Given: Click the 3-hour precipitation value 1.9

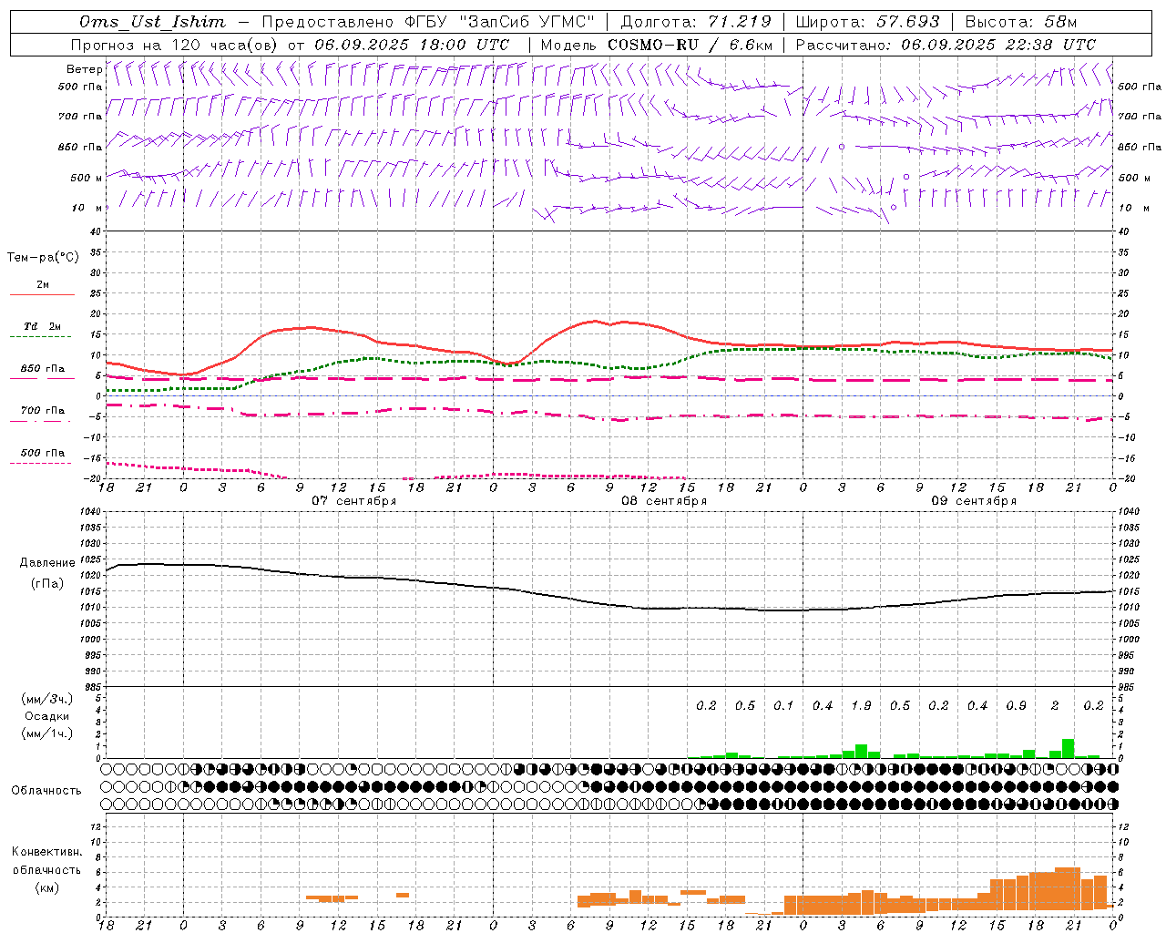Looking at the screenshot, I should click(861, 705).
